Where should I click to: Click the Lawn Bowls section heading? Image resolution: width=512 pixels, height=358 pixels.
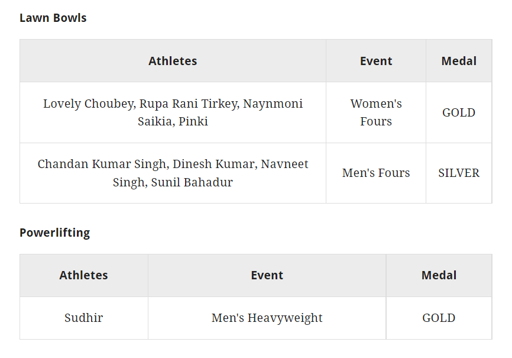[53, 18]
